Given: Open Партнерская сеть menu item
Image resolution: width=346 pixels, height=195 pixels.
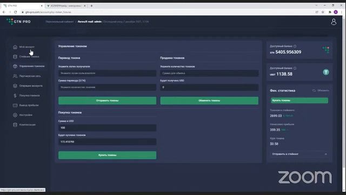Looking at the screenshot, I should (30, 76).
